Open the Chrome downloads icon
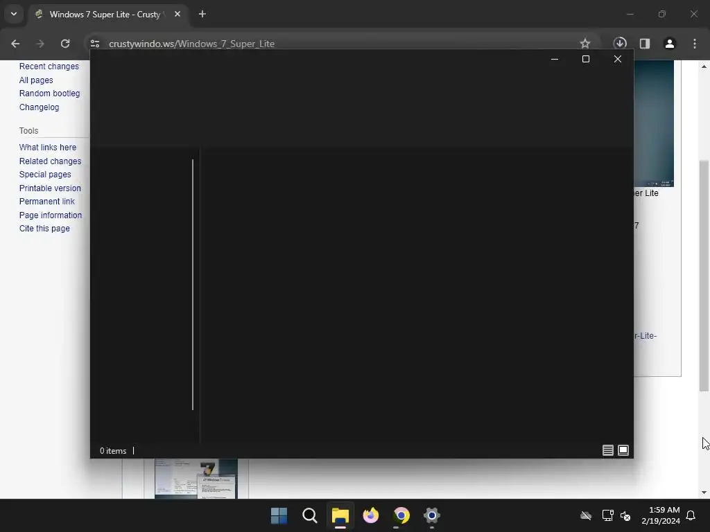710x532 pixels. pyautogui.click(x=620, y=44)
